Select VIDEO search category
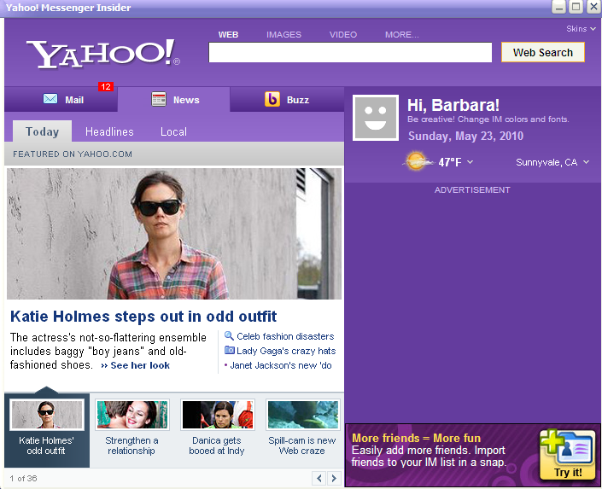 (x=343, y=34)
